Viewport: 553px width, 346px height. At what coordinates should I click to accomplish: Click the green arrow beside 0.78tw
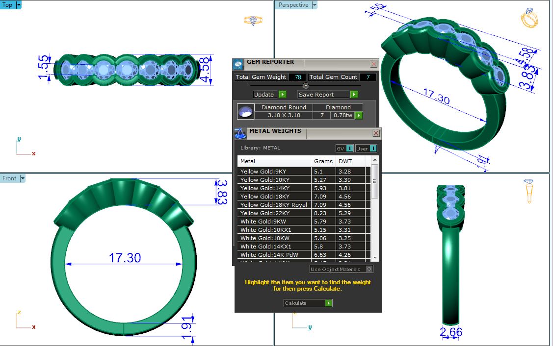click(359, 115)
